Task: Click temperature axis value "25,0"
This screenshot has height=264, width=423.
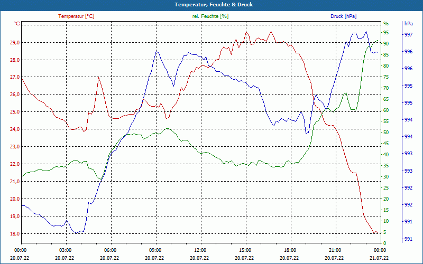Action: coord(15,112)
